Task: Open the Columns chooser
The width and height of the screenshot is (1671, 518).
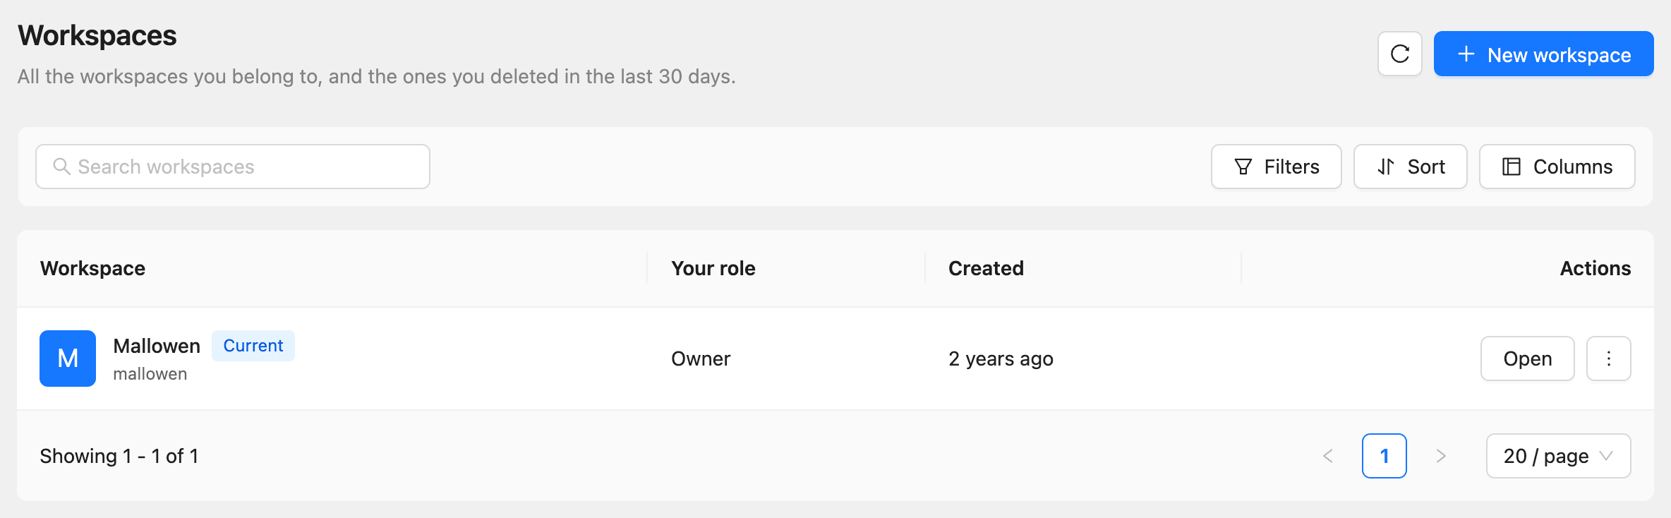Action: tap(1557, 167)
